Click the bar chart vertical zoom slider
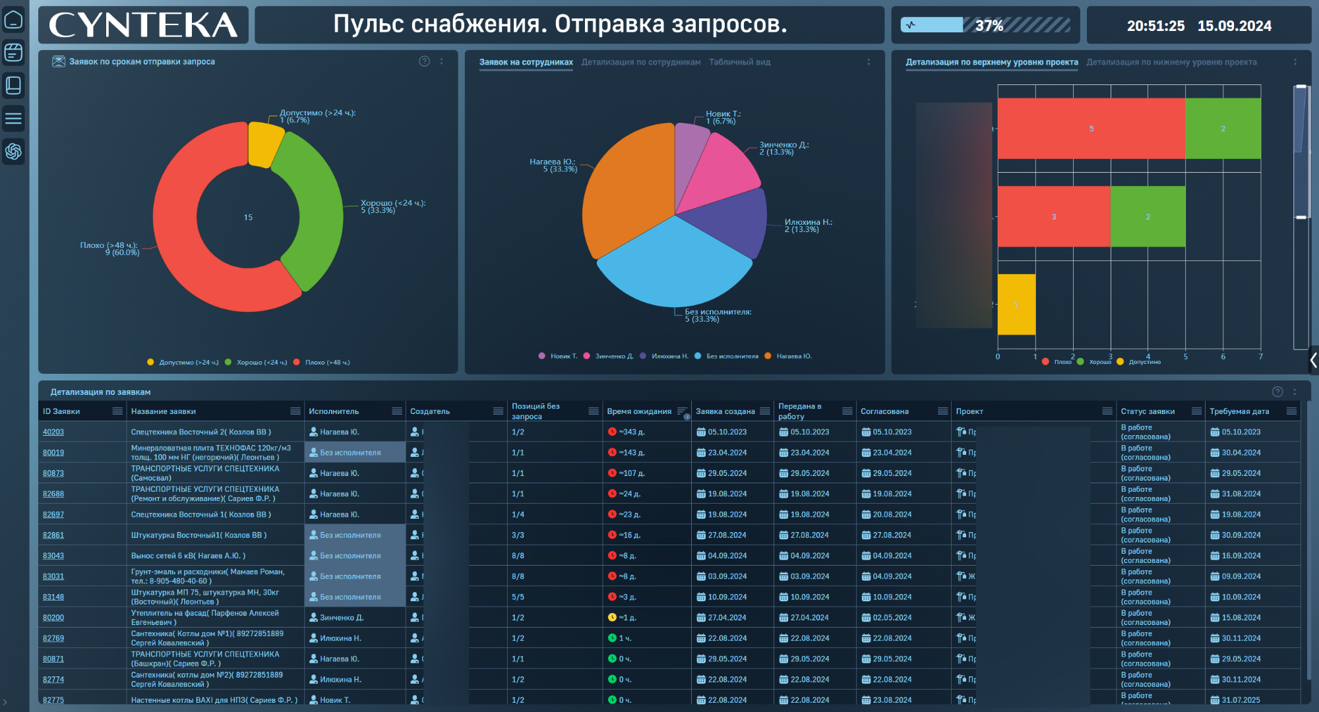The height and width of the screenshot is (712, 1319). click(x=1301, y=152)
